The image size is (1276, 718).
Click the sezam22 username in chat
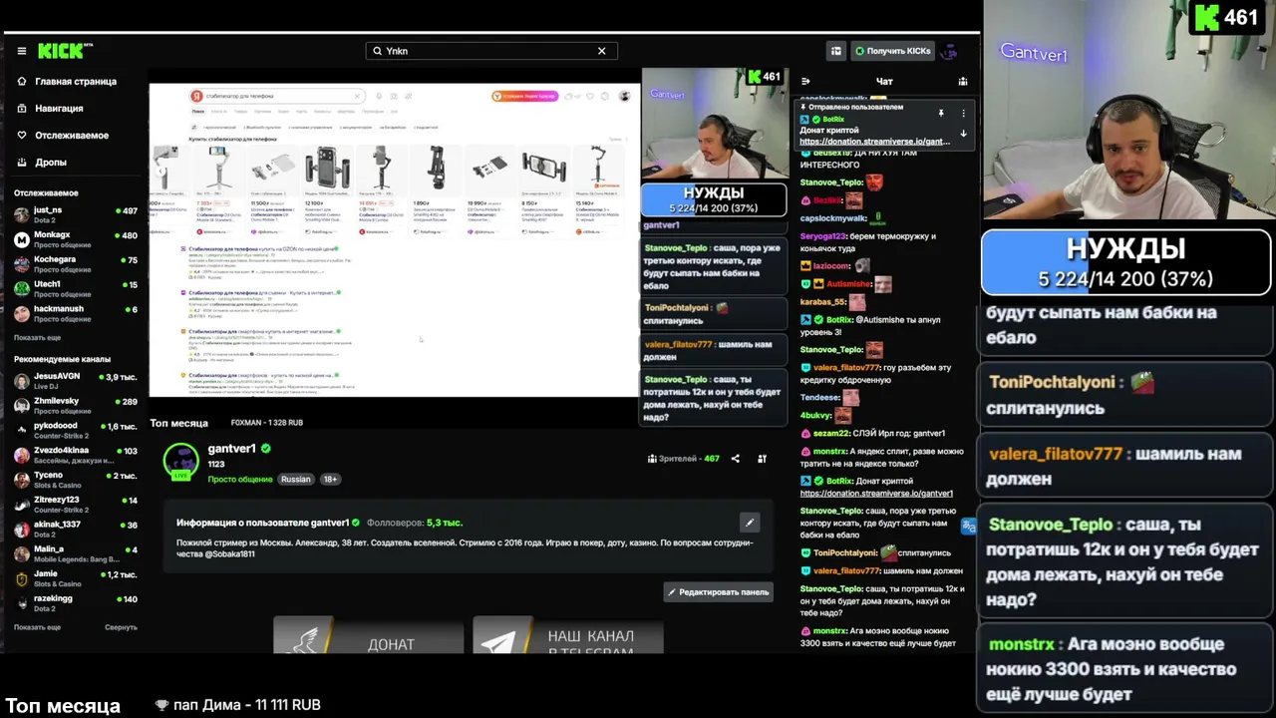pyautogui.click(x=830, y=434)
